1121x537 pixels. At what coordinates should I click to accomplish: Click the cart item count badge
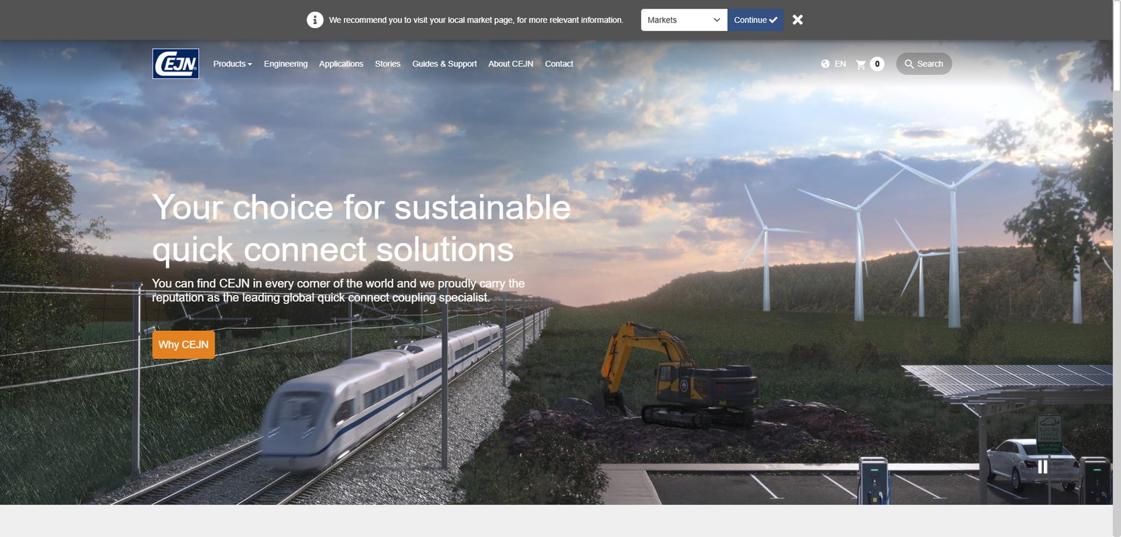(877, 64)
